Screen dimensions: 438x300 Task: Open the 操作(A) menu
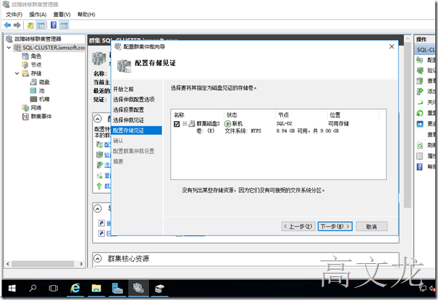pyautogui.click(x=37, y=14)
